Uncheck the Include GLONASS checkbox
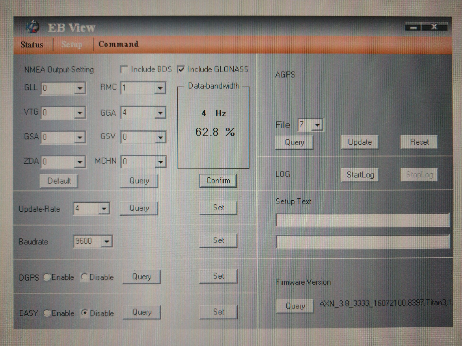Image resolution: width=462 pixels, height=346 pixels. 181,69
